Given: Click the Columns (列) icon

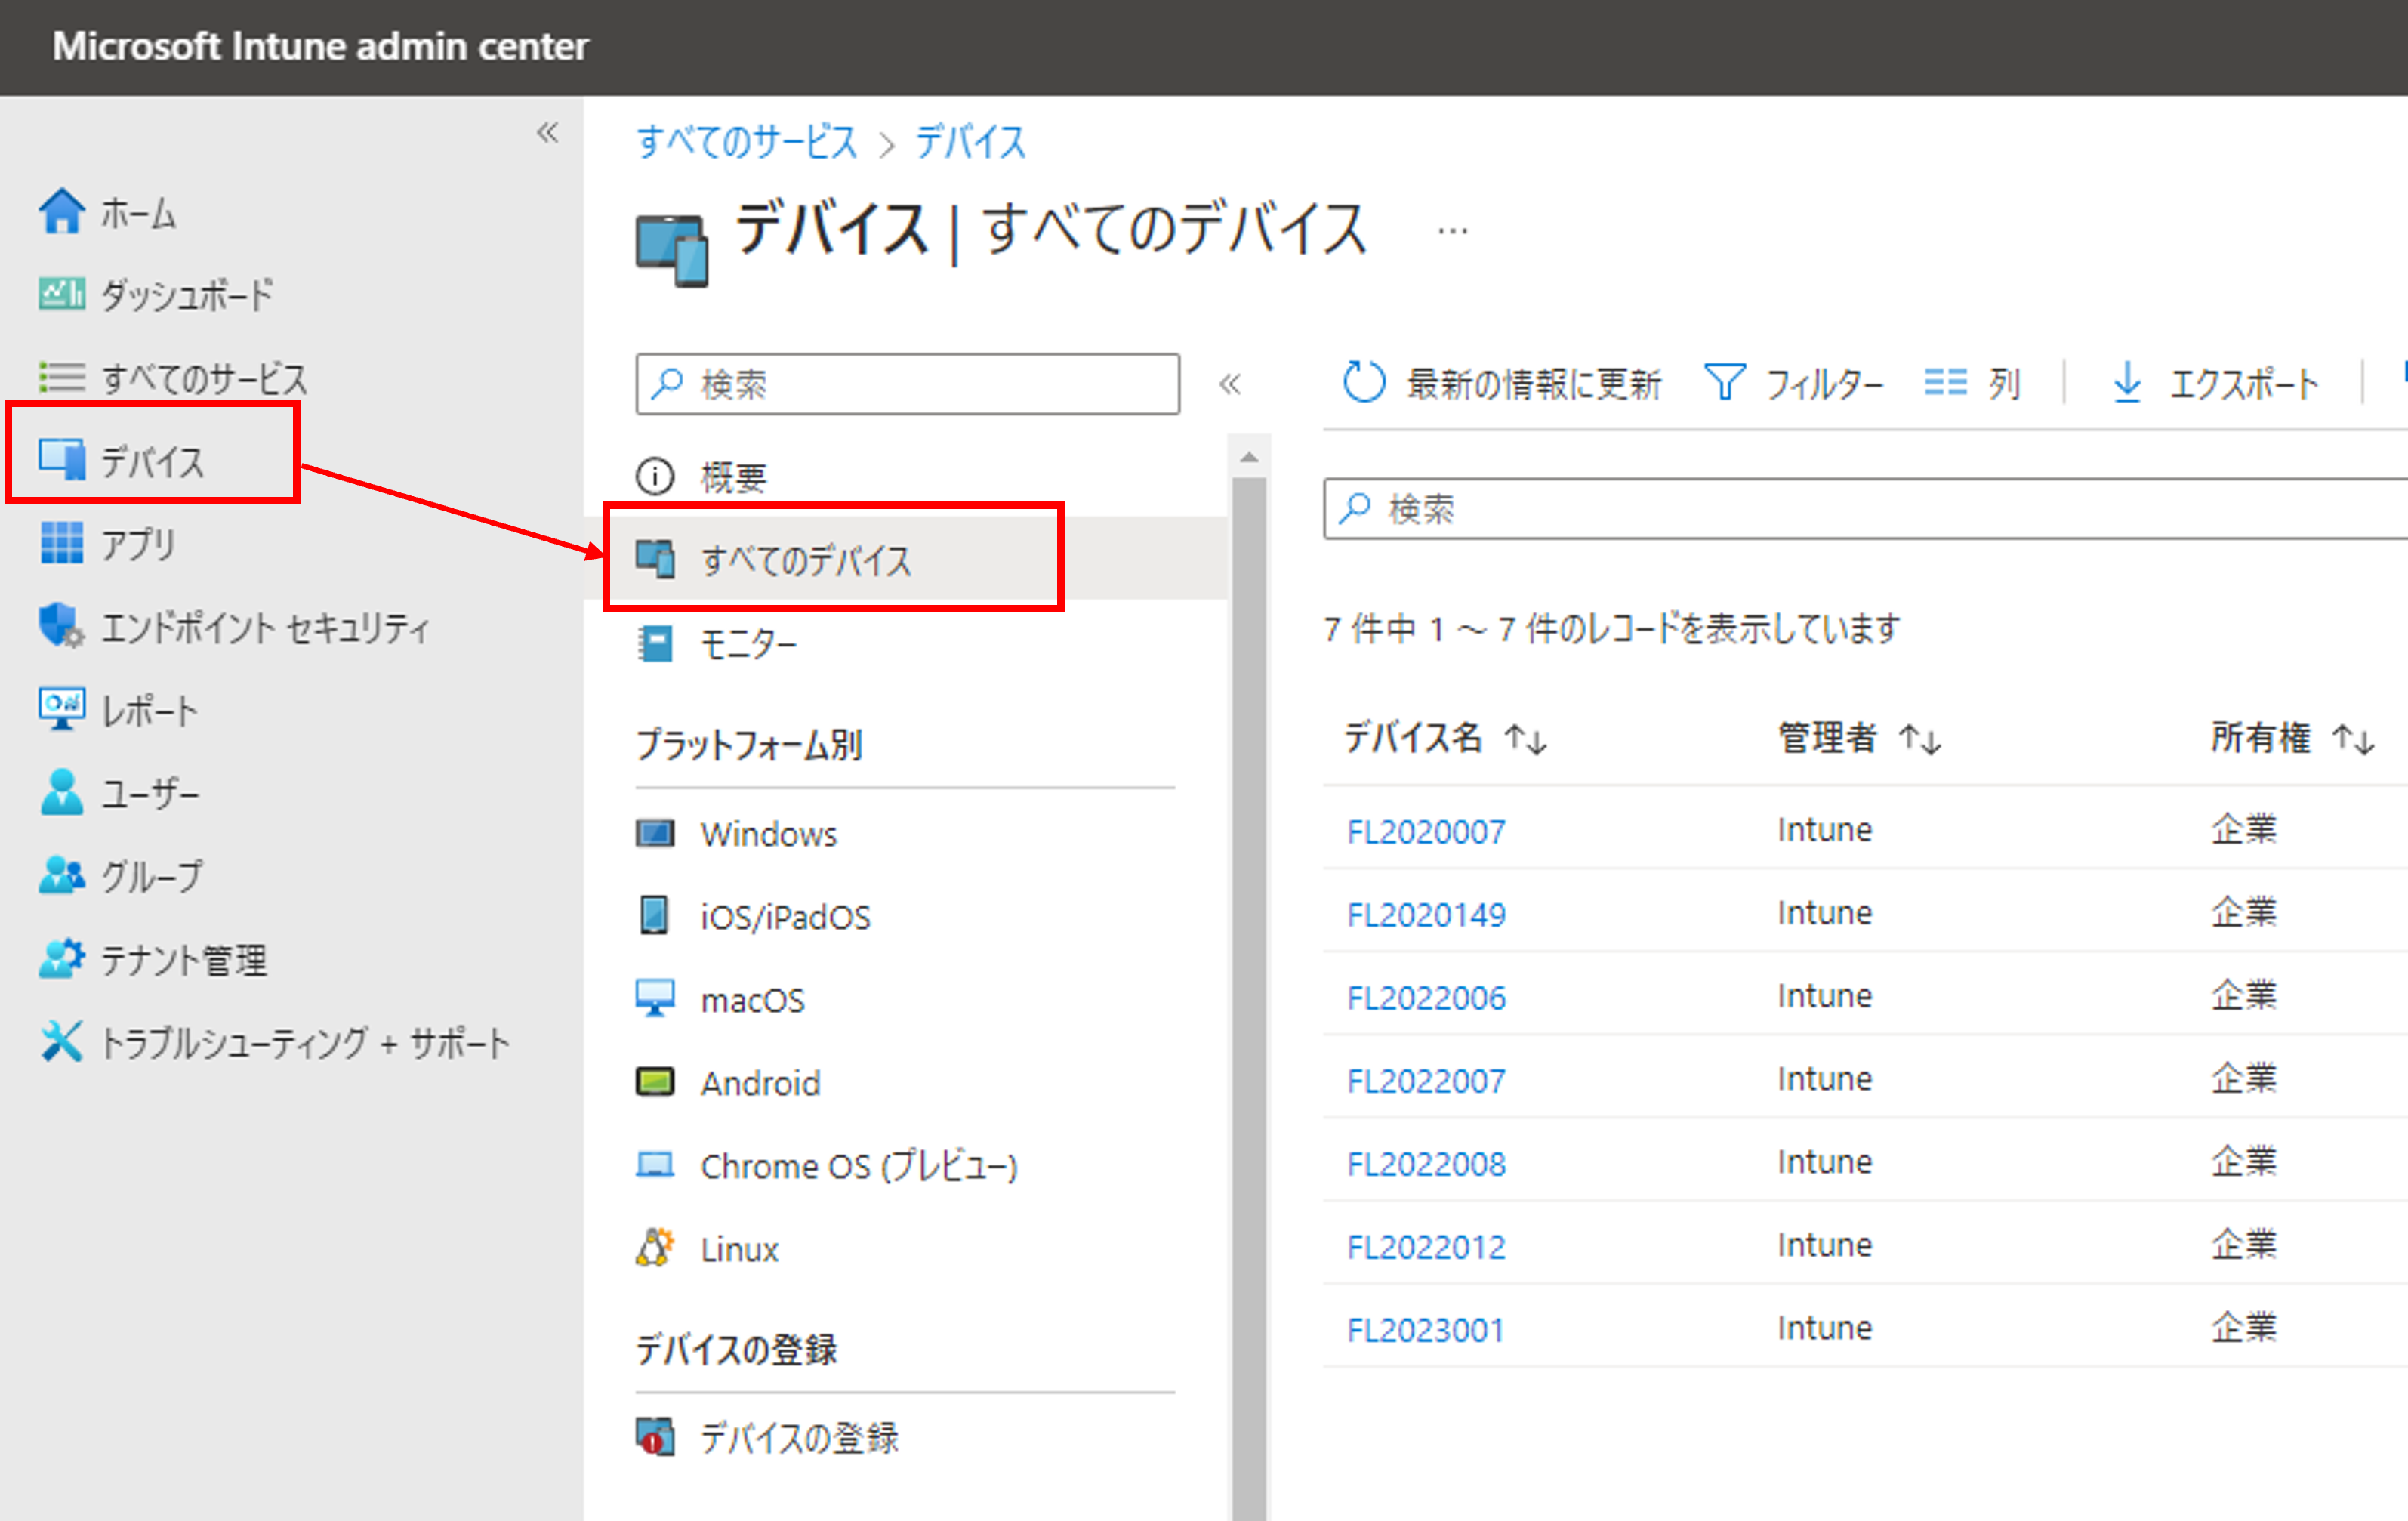Looking at the screenshot, I should [x=1945, y=382].
